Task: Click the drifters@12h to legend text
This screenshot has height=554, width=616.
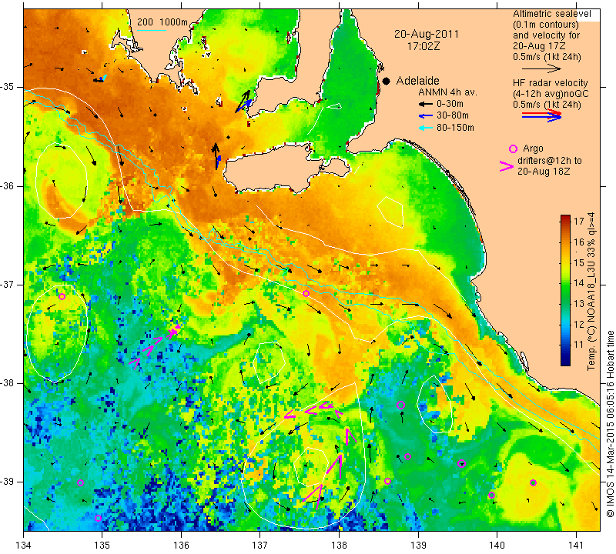Action: [x=549, y=161]
